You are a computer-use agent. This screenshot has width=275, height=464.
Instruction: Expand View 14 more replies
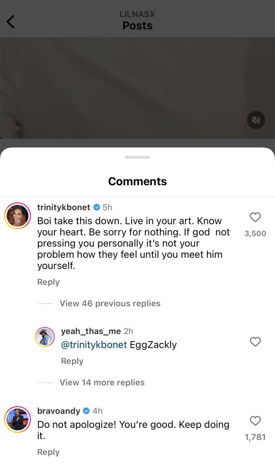102,382
